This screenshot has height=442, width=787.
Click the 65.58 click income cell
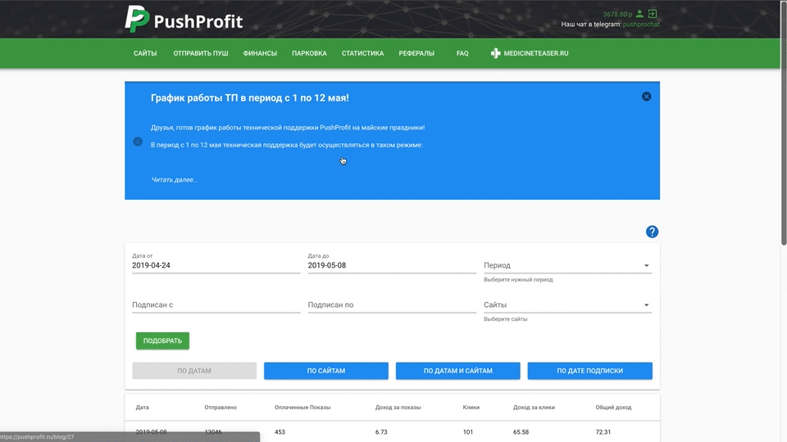click(521, 432)
